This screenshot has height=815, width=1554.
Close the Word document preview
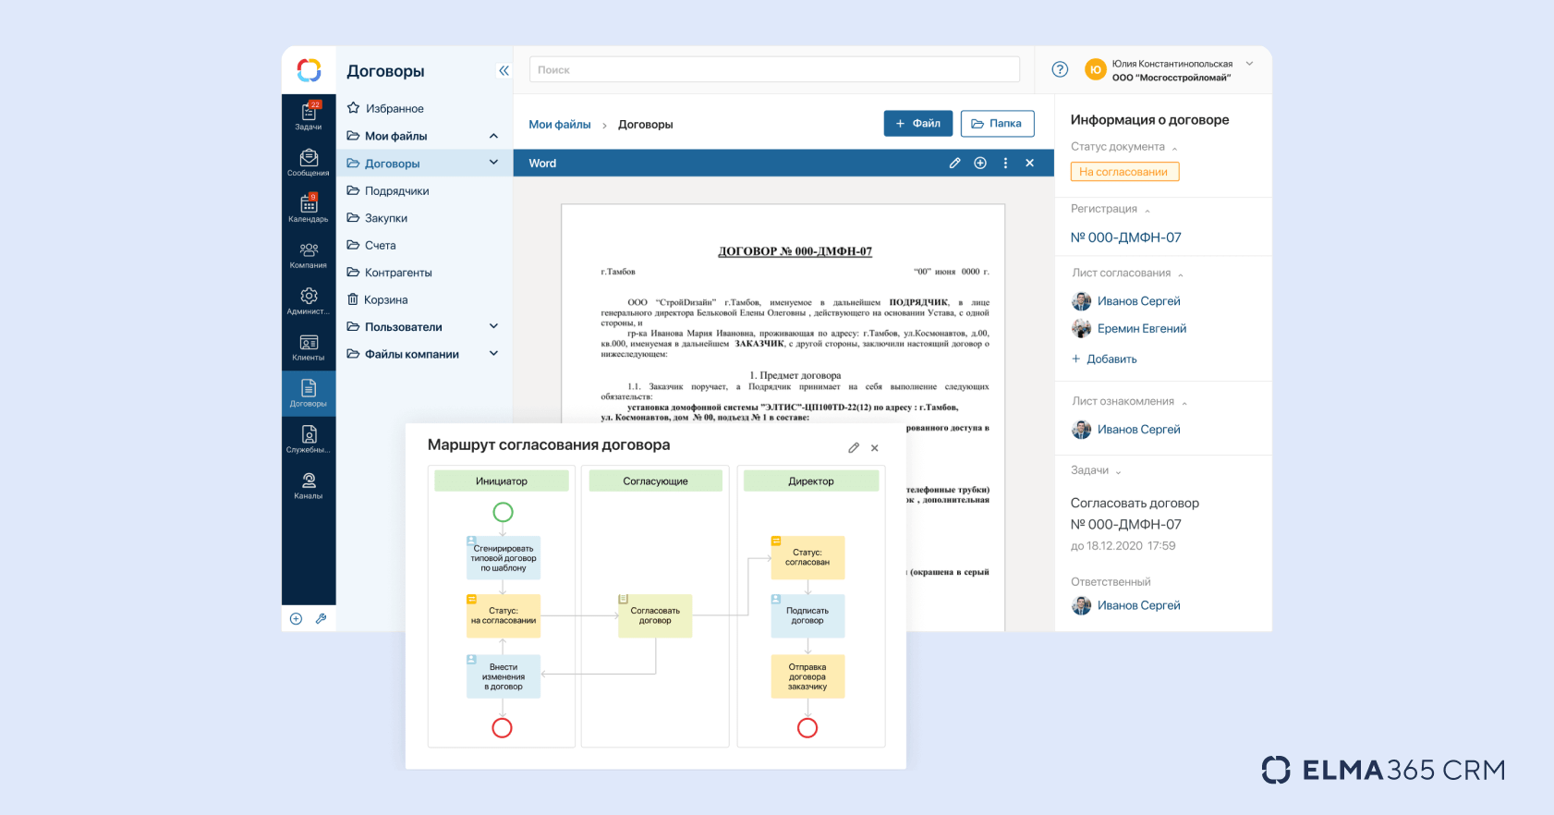(1029, 164)
